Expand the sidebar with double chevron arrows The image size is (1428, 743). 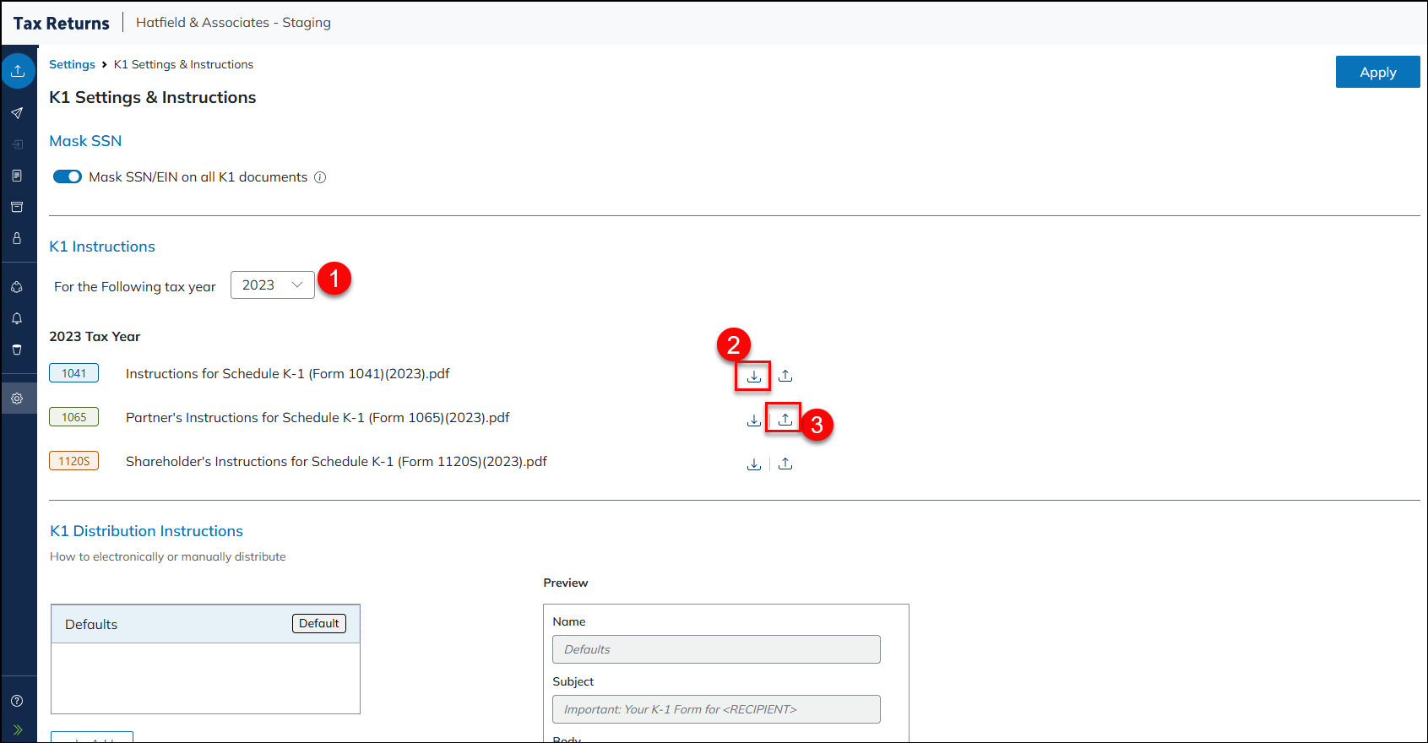18,730
